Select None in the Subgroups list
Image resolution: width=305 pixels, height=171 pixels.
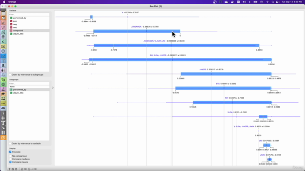(x=29, y=86)
